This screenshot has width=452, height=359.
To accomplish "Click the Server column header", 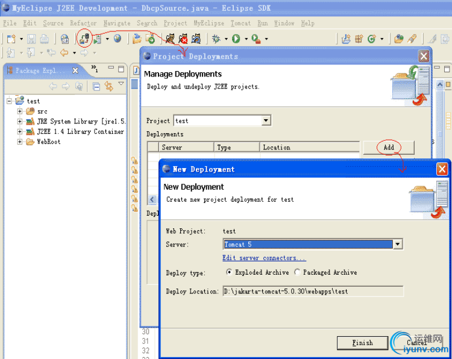I will 186,147.
